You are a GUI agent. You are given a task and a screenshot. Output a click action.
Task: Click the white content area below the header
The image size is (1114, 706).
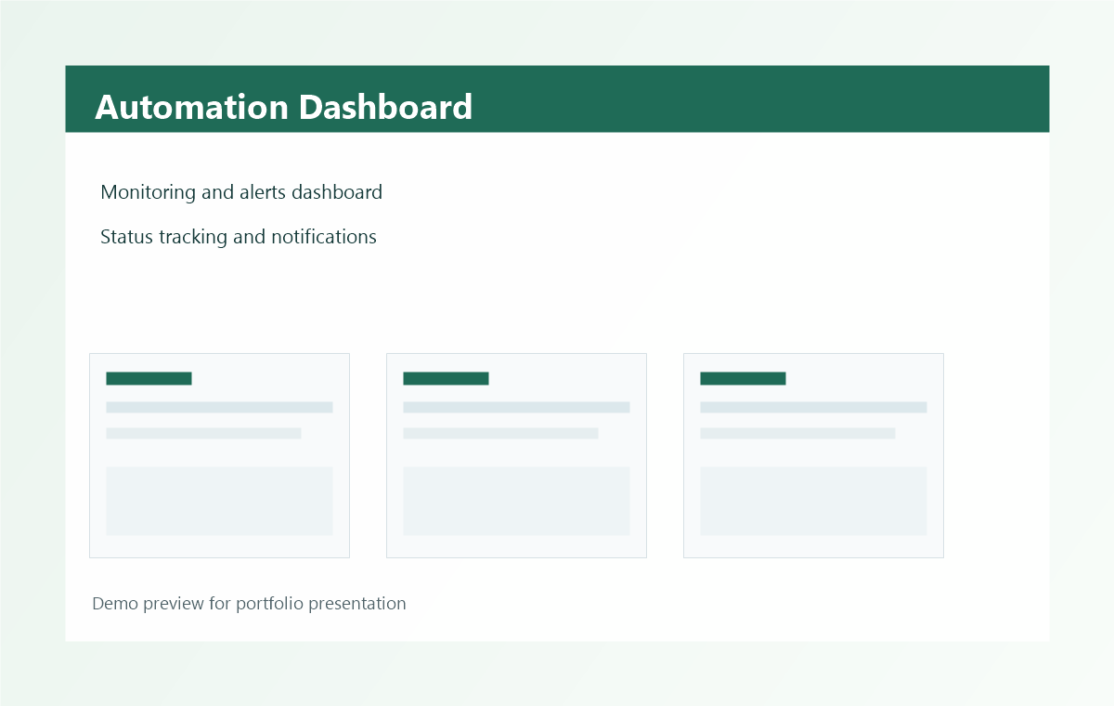[x=557, y=297]
